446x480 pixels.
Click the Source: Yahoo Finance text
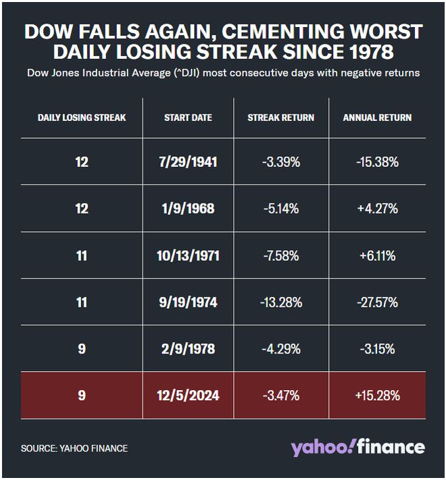(x=74, y=448)
